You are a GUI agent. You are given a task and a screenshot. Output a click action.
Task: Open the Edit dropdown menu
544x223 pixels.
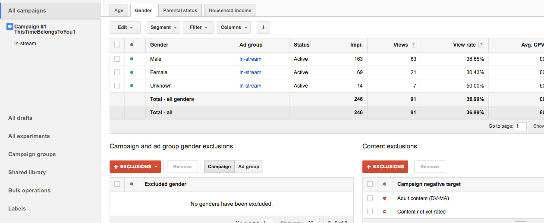click(125, 28)
